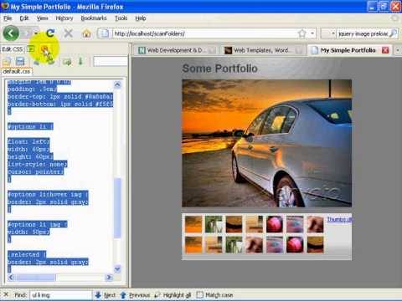Close the Find bar
Screen dimensions: 402x301
pyautogui.click(x=6, y=294)
